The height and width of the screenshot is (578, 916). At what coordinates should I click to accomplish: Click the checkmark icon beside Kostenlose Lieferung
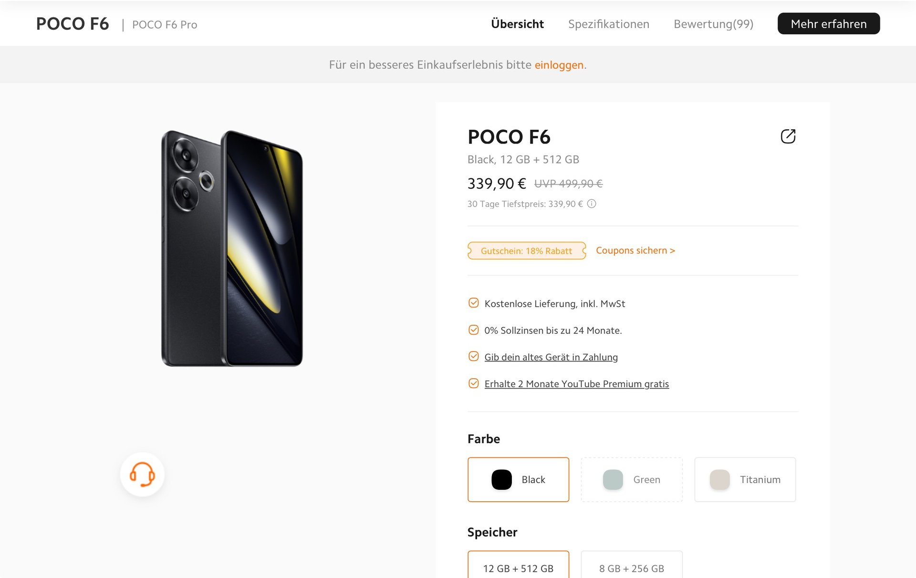click(473, 303)
